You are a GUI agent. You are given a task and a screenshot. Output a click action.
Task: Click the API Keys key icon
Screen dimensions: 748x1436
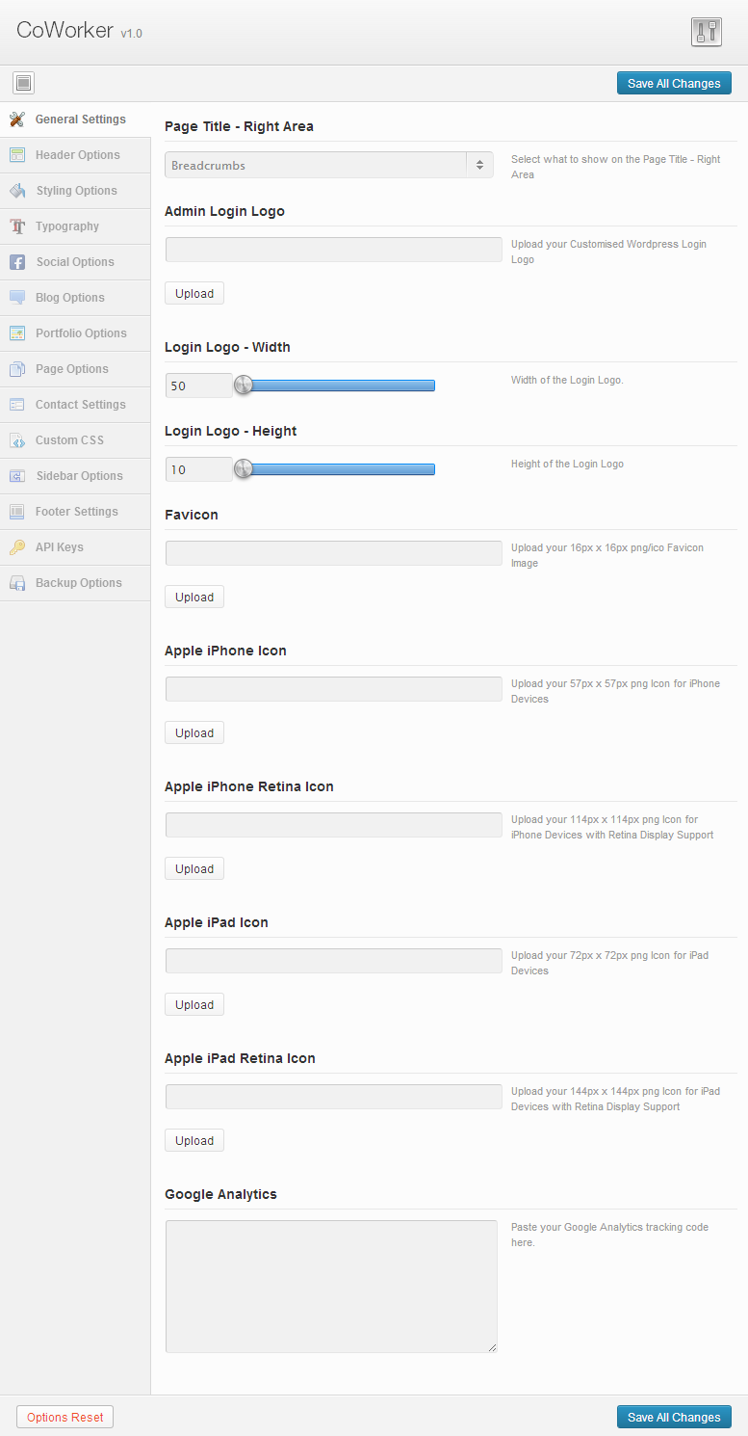(x=17, y=547)
